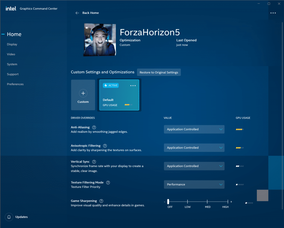Click the ForzaHorizon5 title text
This screenshot has width=284, height=228.
(150, 32)
